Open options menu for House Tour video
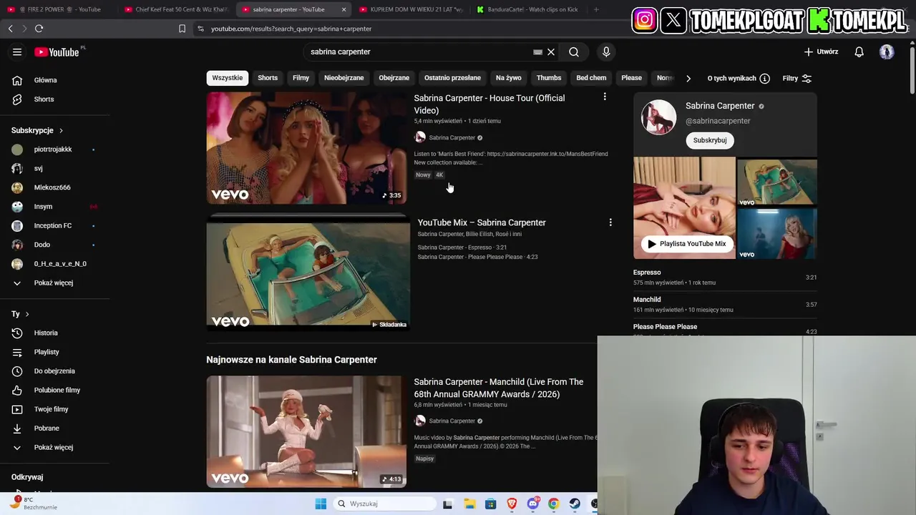Image resolution: width=916 pixels, height=515 pixels. [x=605, y=97]
